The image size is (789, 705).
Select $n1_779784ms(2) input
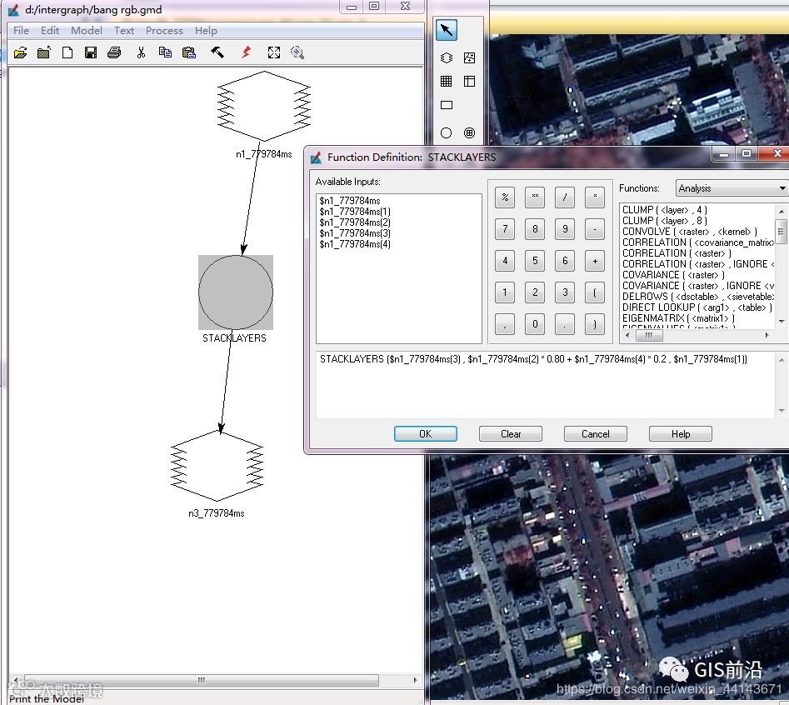coord(355,222)
